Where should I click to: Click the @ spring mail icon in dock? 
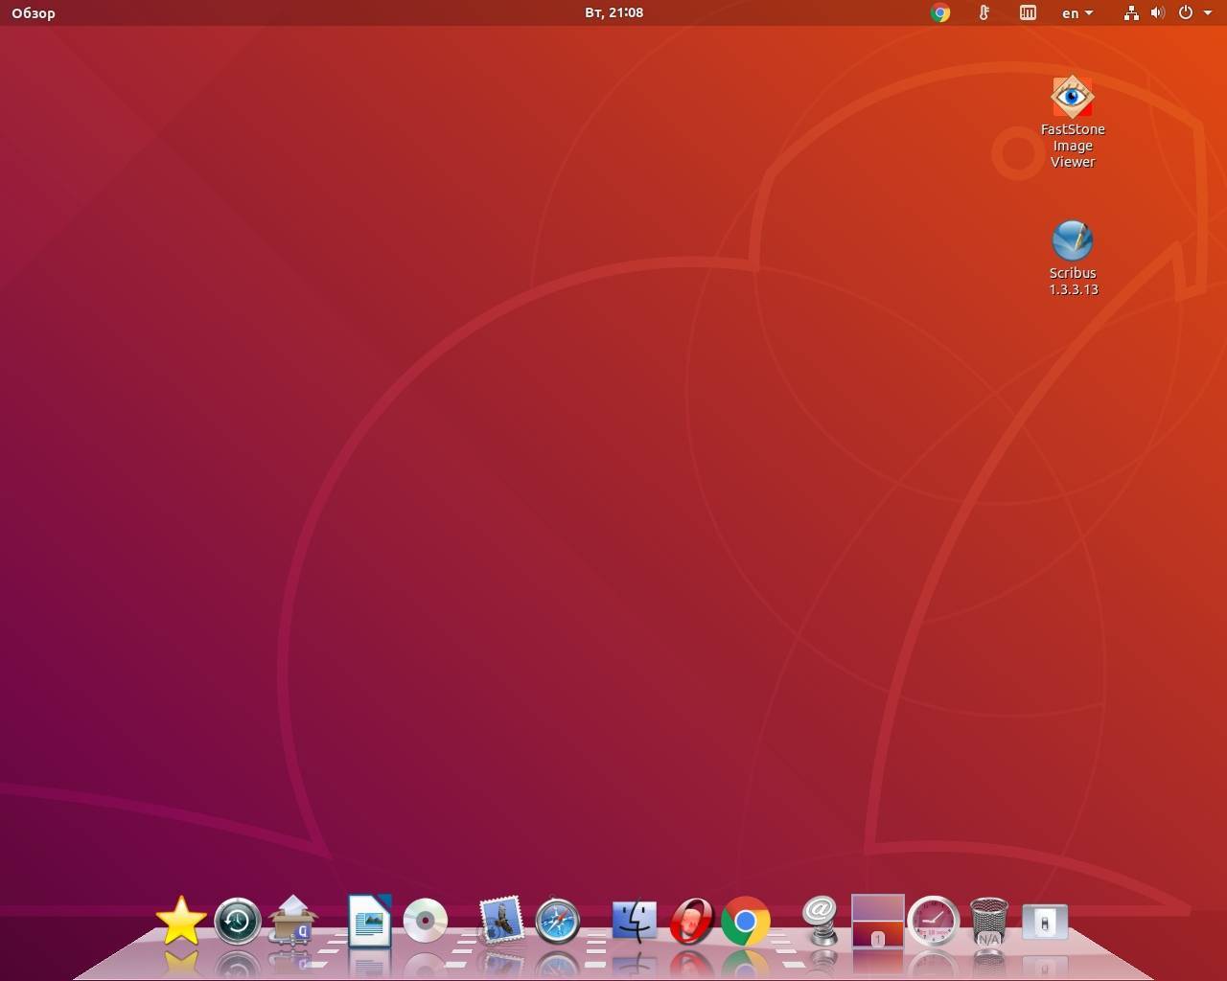coord(821,920)
